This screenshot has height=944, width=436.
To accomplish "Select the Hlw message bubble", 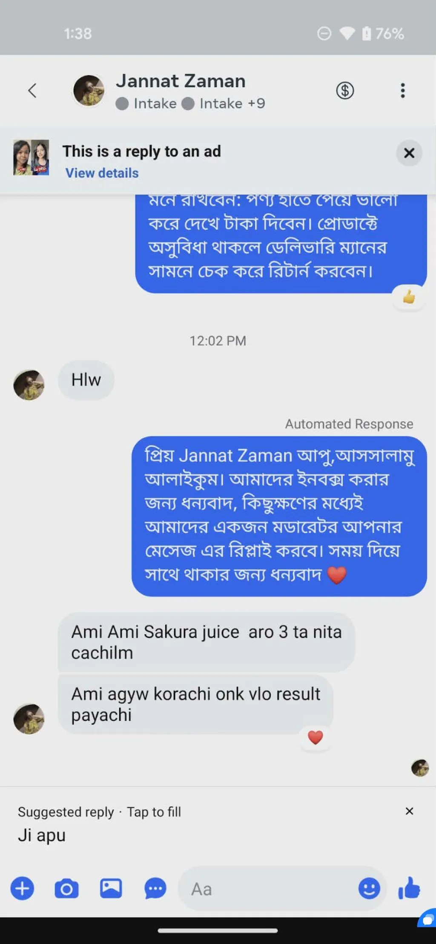I will [x=86, y=380].
